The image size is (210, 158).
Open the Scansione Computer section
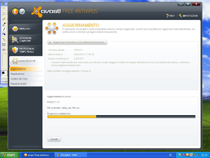pyautogui.click(x=26, y=39)
